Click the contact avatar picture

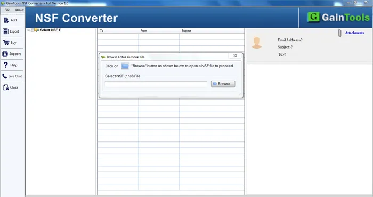[257, 43]
